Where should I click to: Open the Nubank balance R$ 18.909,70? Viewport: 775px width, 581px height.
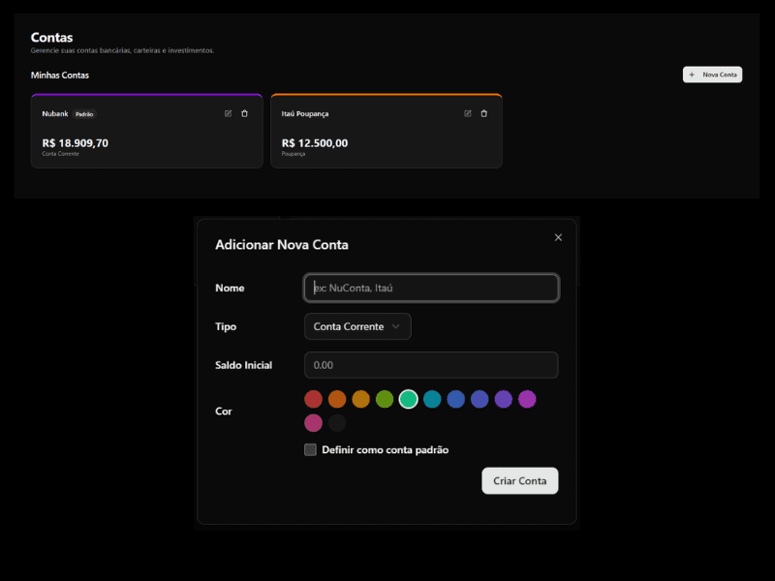click(x=76, y=143)
